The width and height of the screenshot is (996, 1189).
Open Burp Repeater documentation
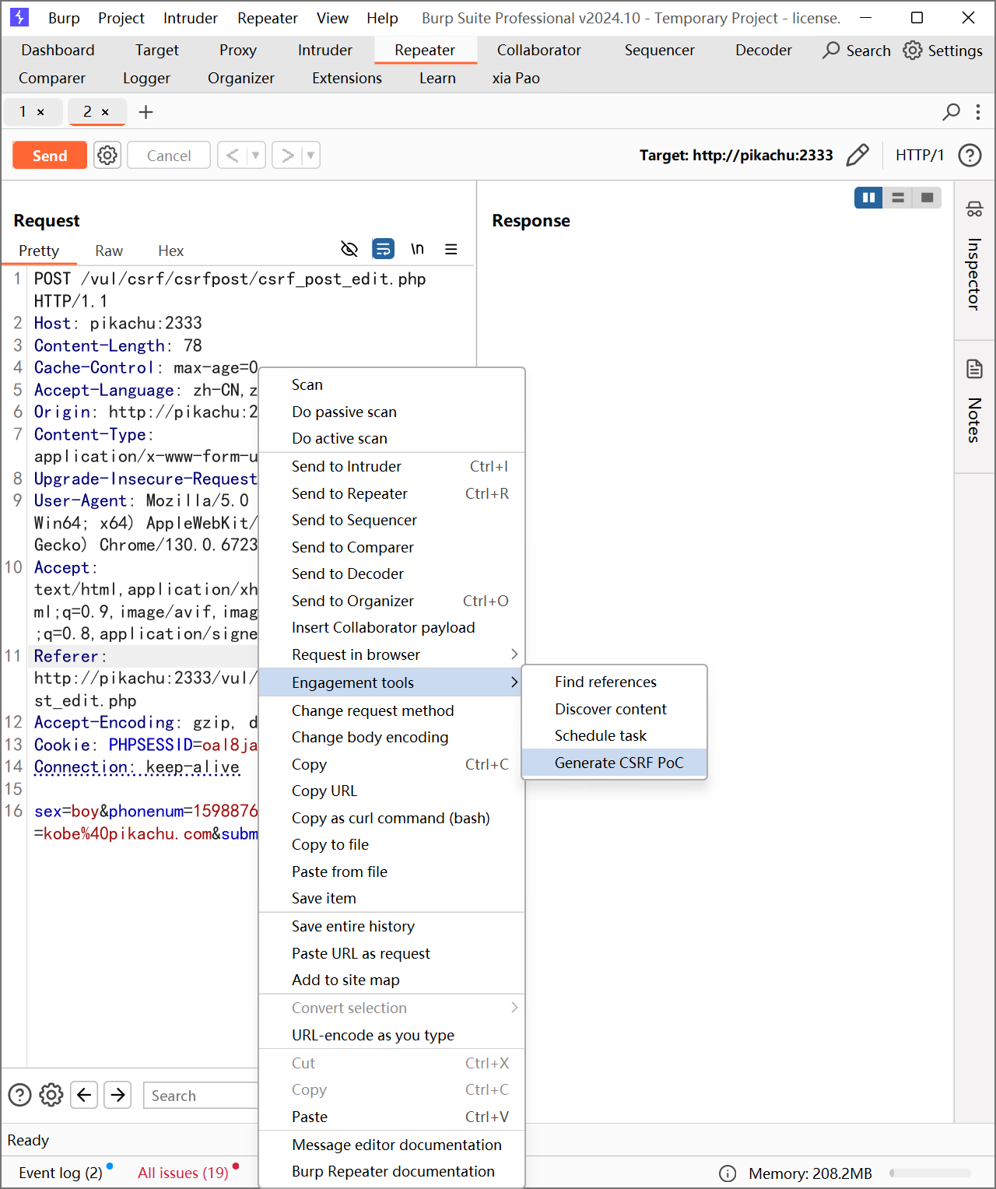click(x=391, y=1171)
